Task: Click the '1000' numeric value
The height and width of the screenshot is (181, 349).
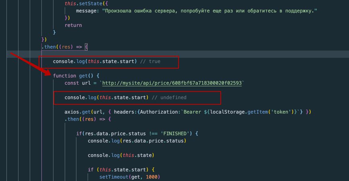Action: [x=152, y=177]
